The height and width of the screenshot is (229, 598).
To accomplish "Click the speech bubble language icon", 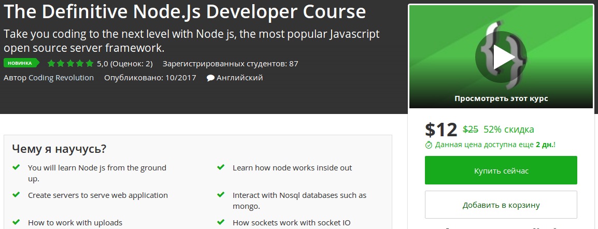I will coord(210,78).
